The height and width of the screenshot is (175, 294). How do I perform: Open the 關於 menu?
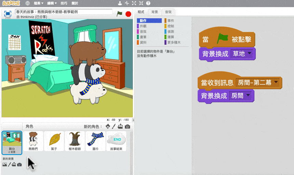click(x=75, y=3)
